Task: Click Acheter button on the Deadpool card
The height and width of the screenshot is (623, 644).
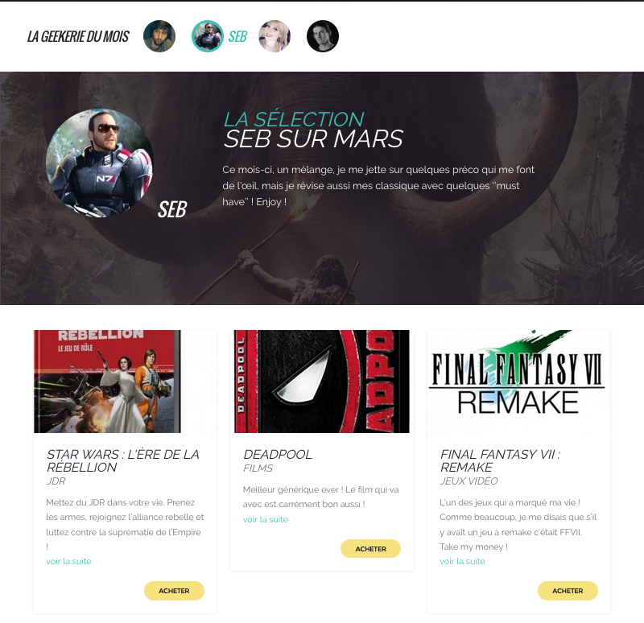Action: [x=370, y=549]
